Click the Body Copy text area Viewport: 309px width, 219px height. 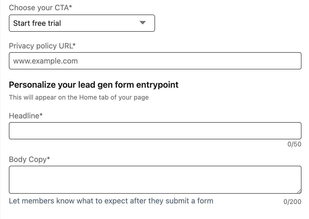(x=155, y=179)
